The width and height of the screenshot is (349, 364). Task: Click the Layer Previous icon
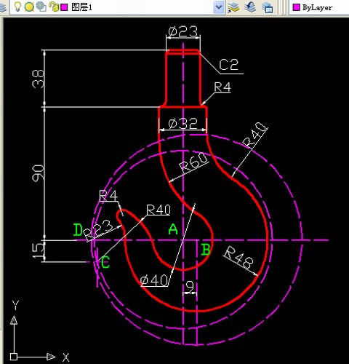click(x=250, y=7)
